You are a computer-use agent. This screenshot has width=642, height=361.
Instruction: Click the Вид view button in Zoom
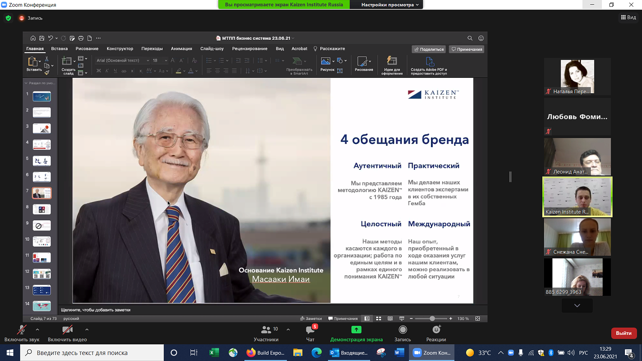click(628, 18)
